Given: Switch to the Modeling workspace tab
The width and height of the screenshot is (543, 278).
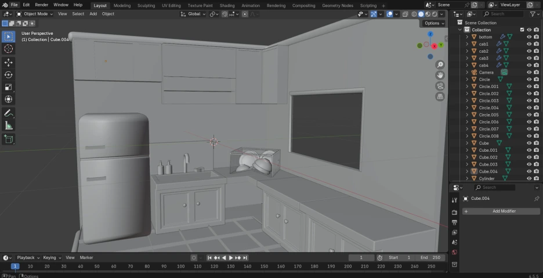Looking at the screenshot, I should pyautogui.click(x=122, y=6).
